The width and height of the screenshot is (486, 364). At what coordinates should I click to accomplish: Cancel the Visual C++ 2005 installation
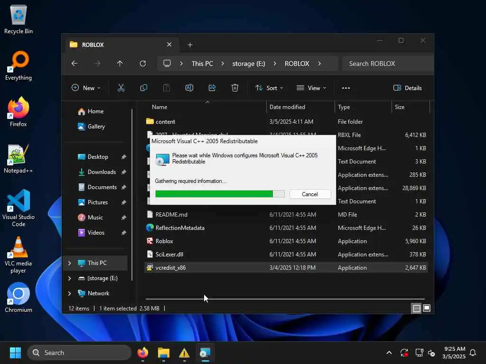tap(310, 194)
